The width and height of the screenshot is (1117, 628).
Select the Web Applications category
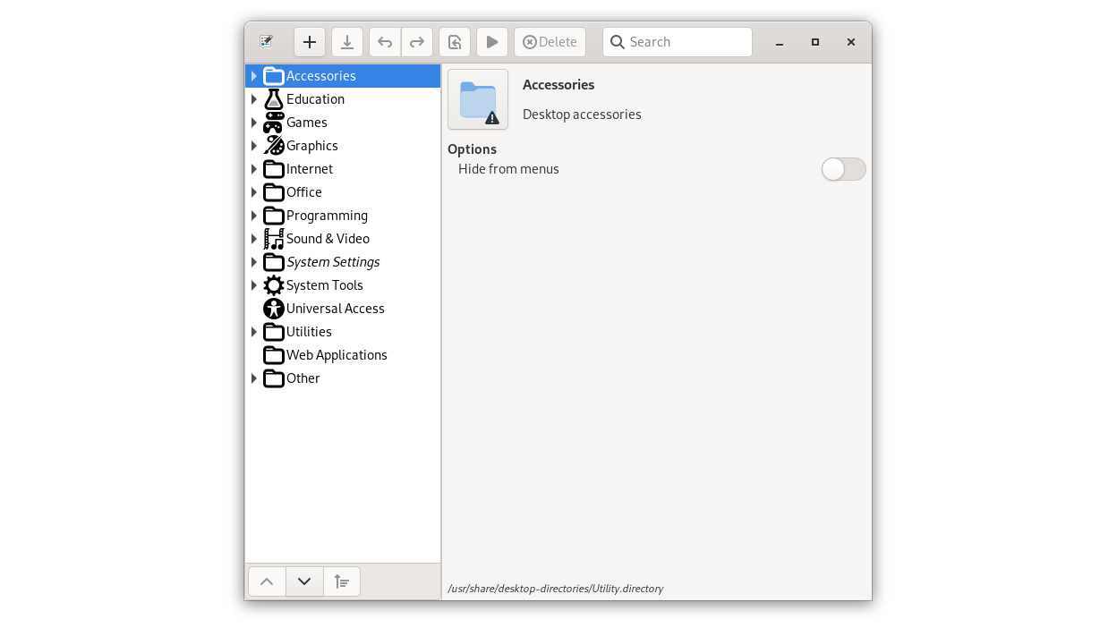click(337, 355)
